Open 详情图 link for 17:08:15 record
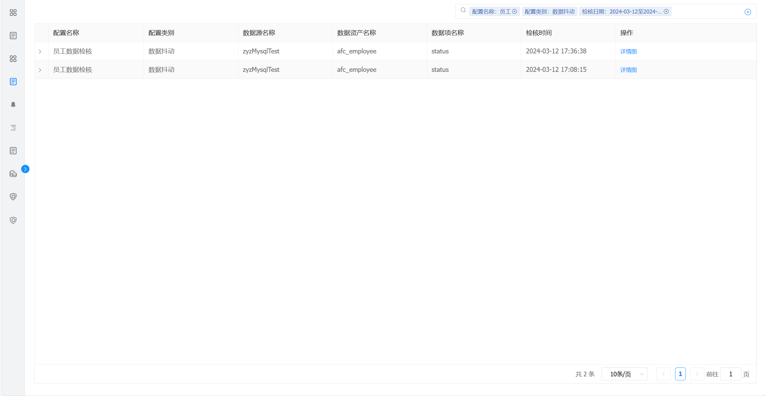765x396 pixels. tap(628, 70)
